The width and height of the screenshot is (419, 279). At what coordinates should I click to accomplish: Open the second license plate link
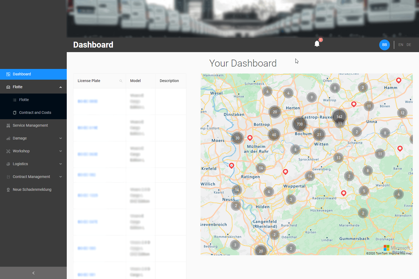point(88,128)
